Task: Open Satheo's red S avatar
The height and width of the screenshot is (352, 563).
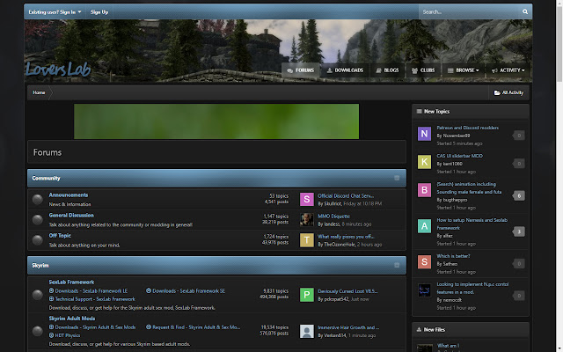Action: tap(424, 262)
